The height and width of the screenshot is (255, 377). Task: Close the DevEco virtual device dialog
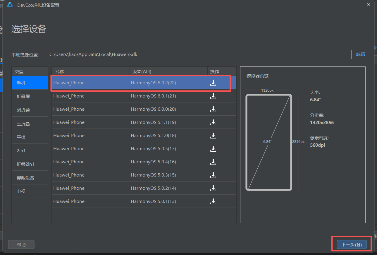[369, 5]
